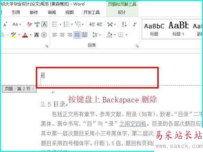Expand borders dropdown arrow
The width and height of the screenshot is (203, 152).
pyautogui.click(x=126, y=35)
